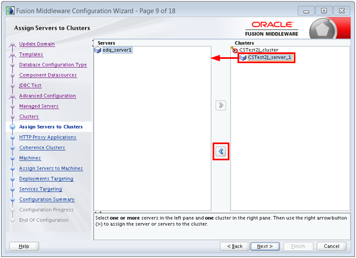Screen dimensions: 356x258
Task: Click the Assign Servers to Clusters step bullet
Action: pyautogui.click(x=13, y=127)
